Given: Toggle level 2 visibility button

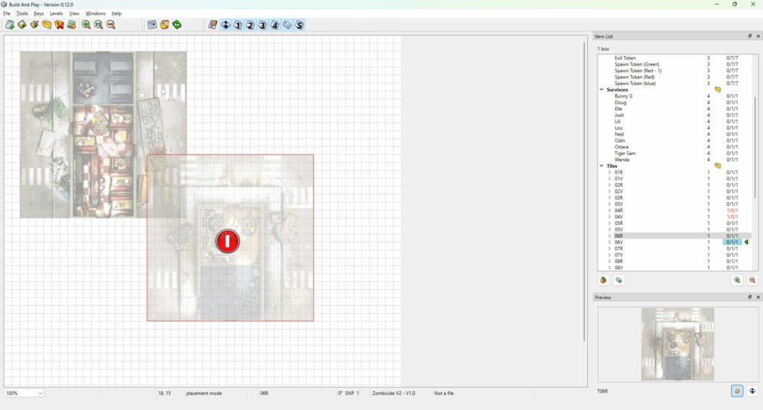Looking at the screenshot, I should coord(250,25).
